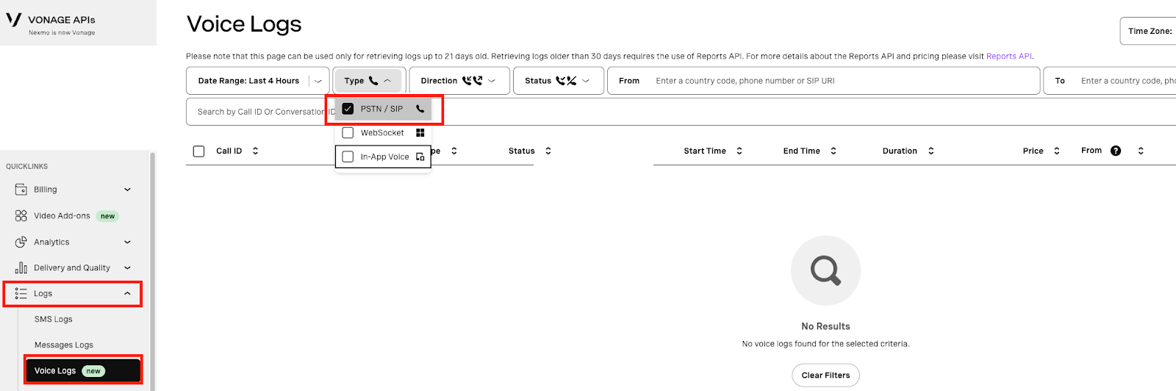Image resolution: width=1176 pixels, height=391 pixels.
Task: Click the Delivery and Quality bar chart icon
Action: (x=21, y=268)
